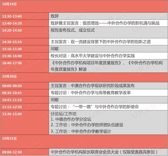Select the 14:30-15:10 time cell

25,42
